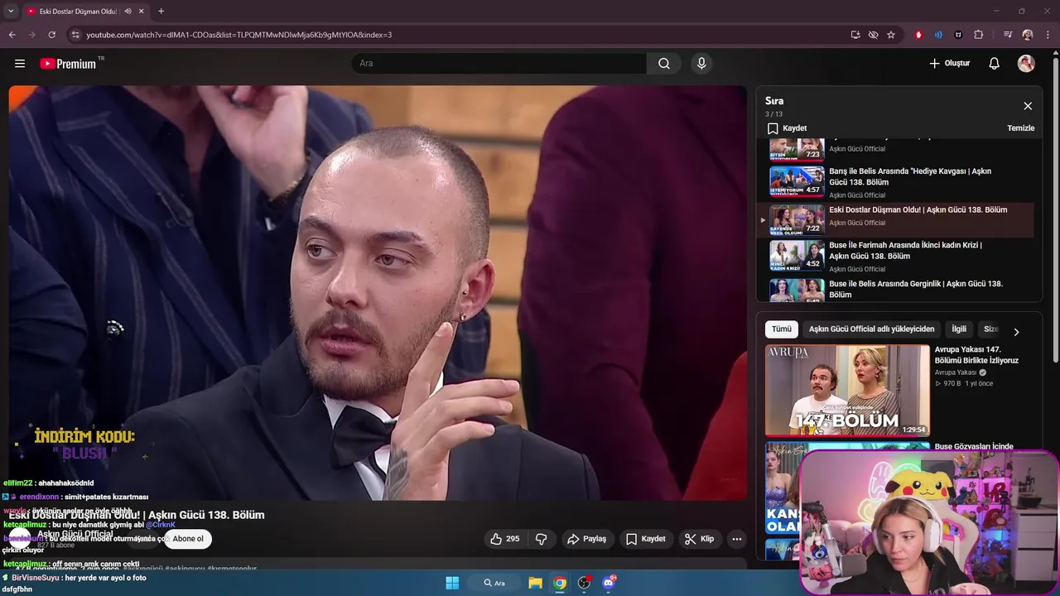Image resolution: width=1060 pixels, height=596 pixels.
Task: Mute tab via speaker icon on tab
Action: tap(128, 12)
